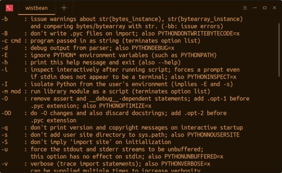Screen dimensions: 282x173
Task: Click the PYTHONPATH word in -E line
Action: click(x=197, y=55)
